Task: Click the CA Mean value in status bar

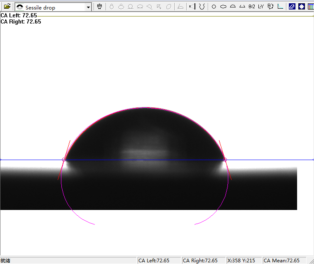Action: tap(282, 260)
